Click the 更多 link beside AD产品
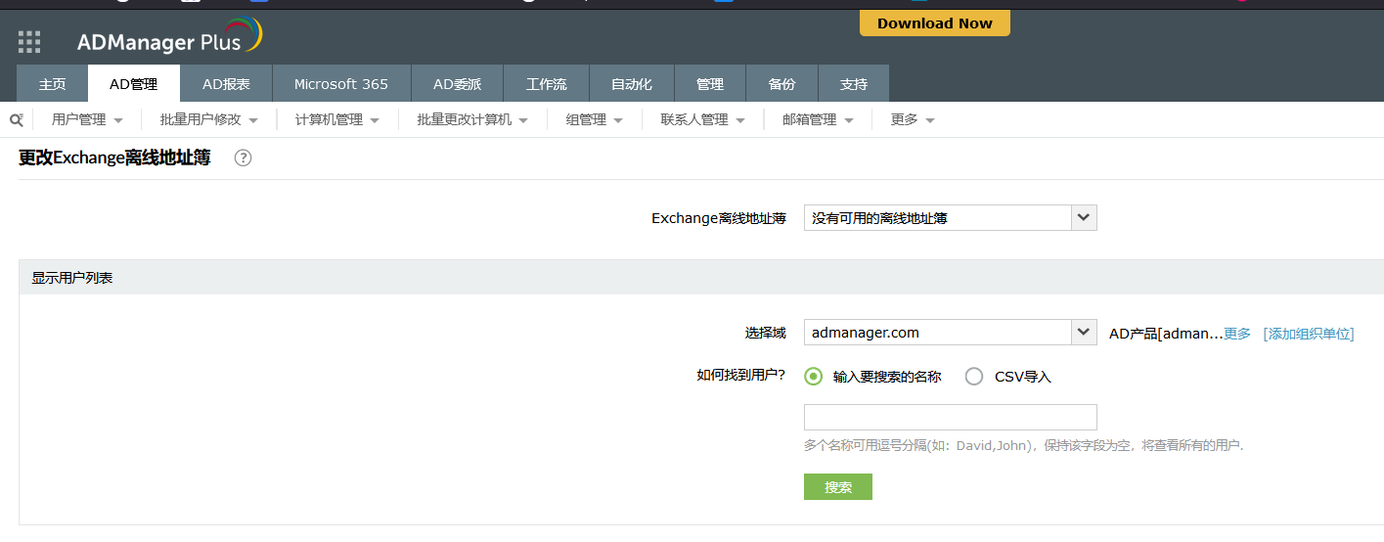Screen dimensions: 1384x542 [x=1237, y=334]
